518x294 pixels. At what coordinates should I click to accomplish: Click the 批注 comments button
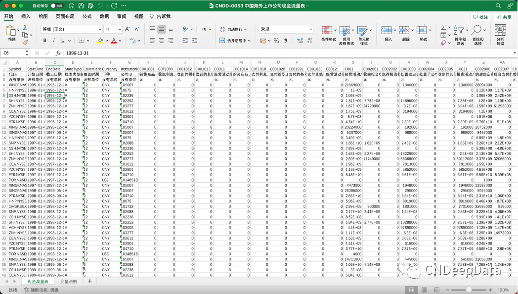tap(480, 17)
